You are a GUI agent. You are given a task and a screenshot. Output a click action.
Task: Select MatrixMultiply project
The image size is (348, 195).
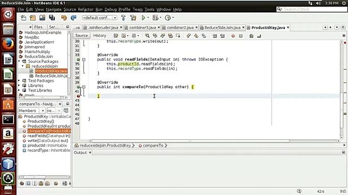click(38, 52)
